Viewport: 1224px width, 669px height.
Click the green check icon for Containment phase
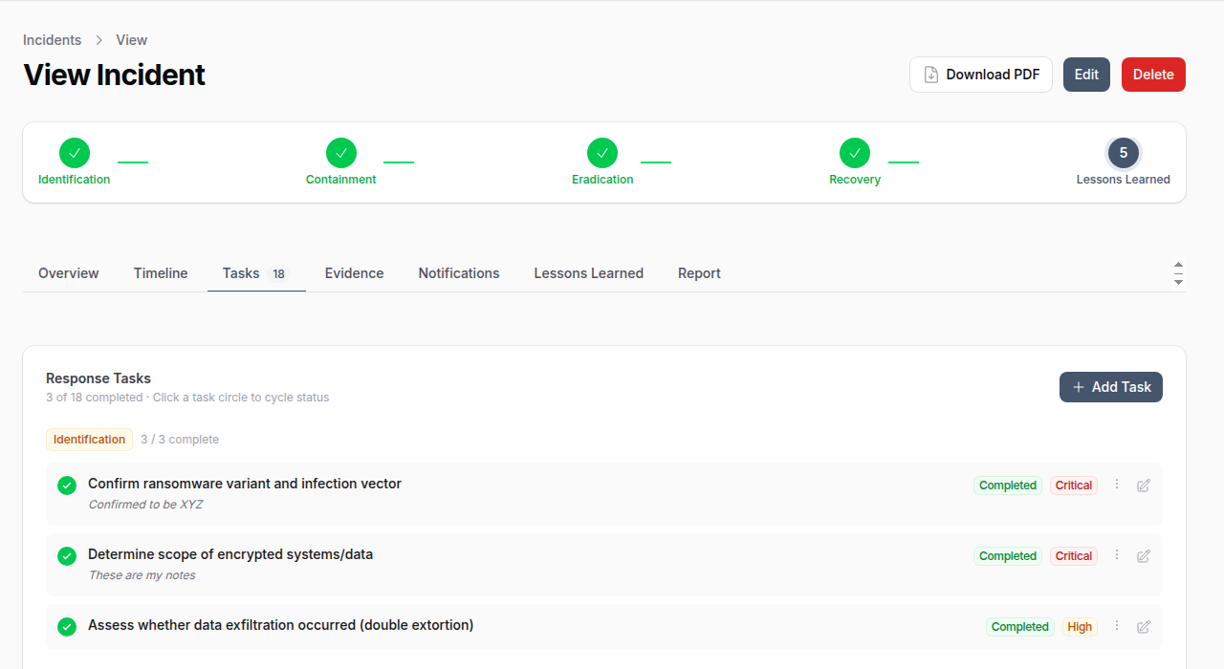[x=341, y=152]
